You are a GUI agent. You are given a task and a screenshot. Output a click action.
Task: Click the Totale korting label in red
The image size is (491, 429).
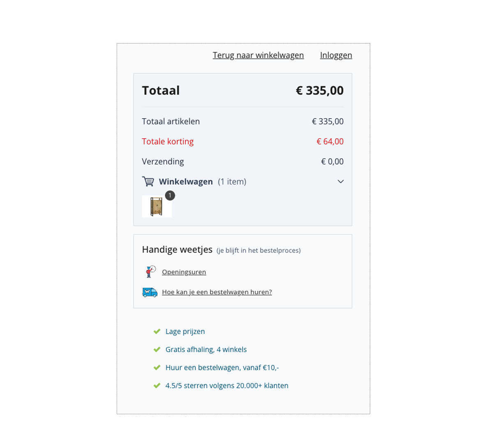168,142
